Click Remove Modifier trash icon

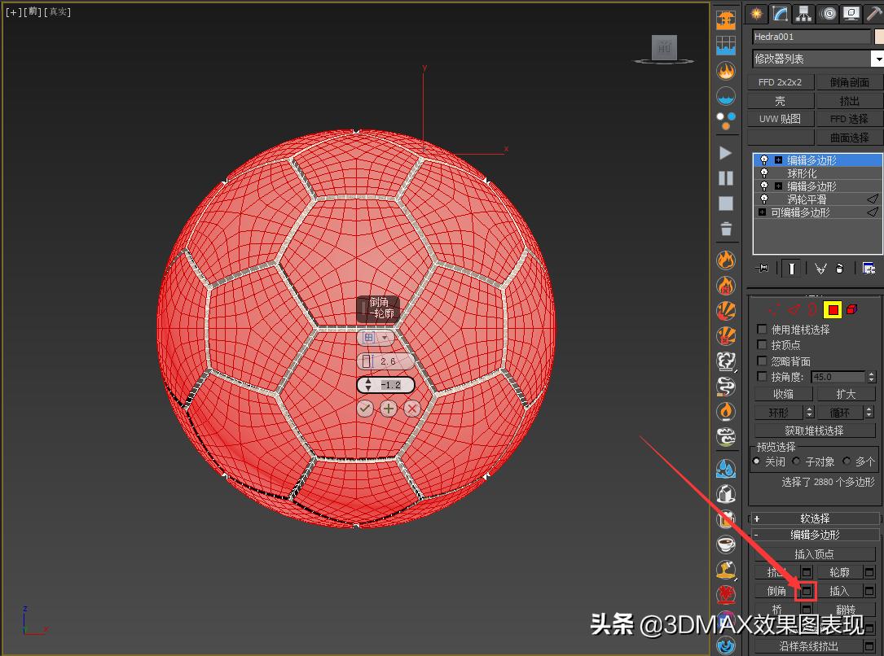(840, 269)
